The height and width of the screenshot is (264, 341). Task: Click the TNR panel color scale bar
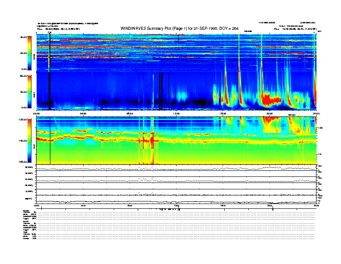click(x=29, y=141)
